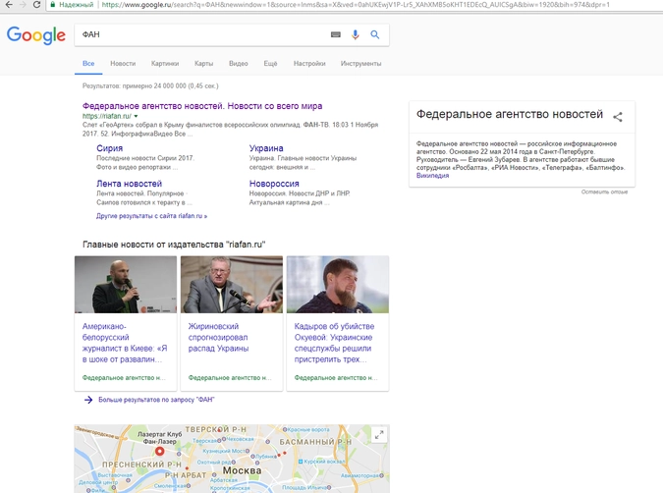
Task: Open the Настройки search settings menu
Action: tap(309, 64)
